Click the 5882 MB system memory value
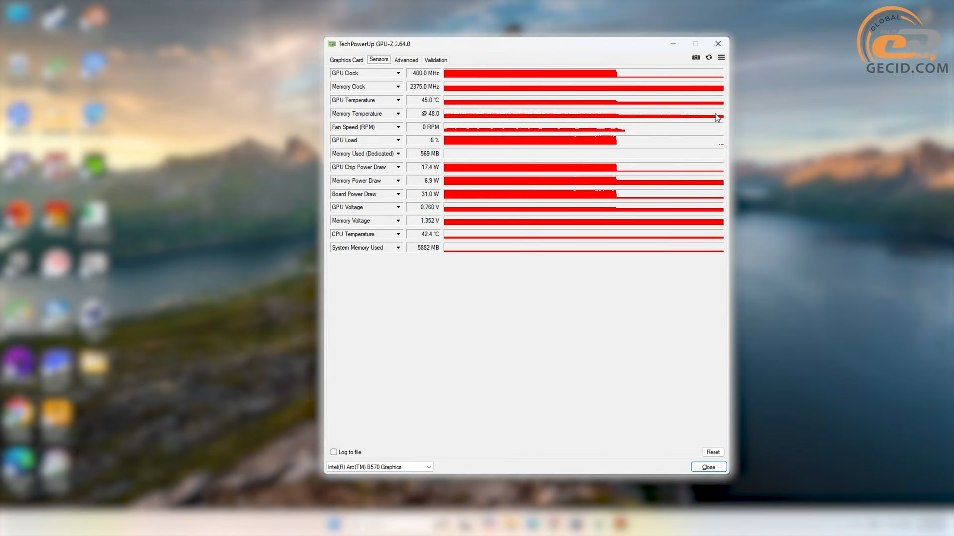The height and width of the screenshot is (536, 954). pyautogui.click(x=423, y=248)
